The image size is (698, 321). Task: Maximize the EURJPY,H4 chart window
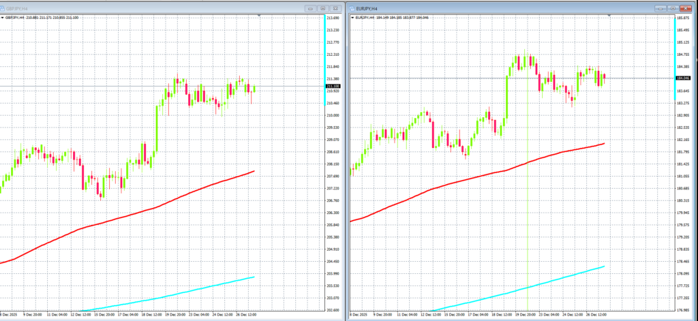673,7
